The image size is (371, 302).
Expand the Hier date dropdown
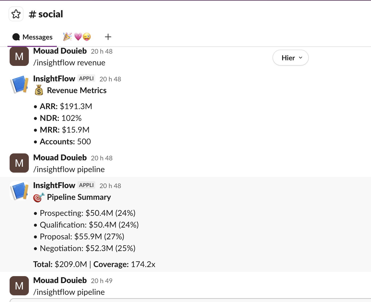point(290,58)
